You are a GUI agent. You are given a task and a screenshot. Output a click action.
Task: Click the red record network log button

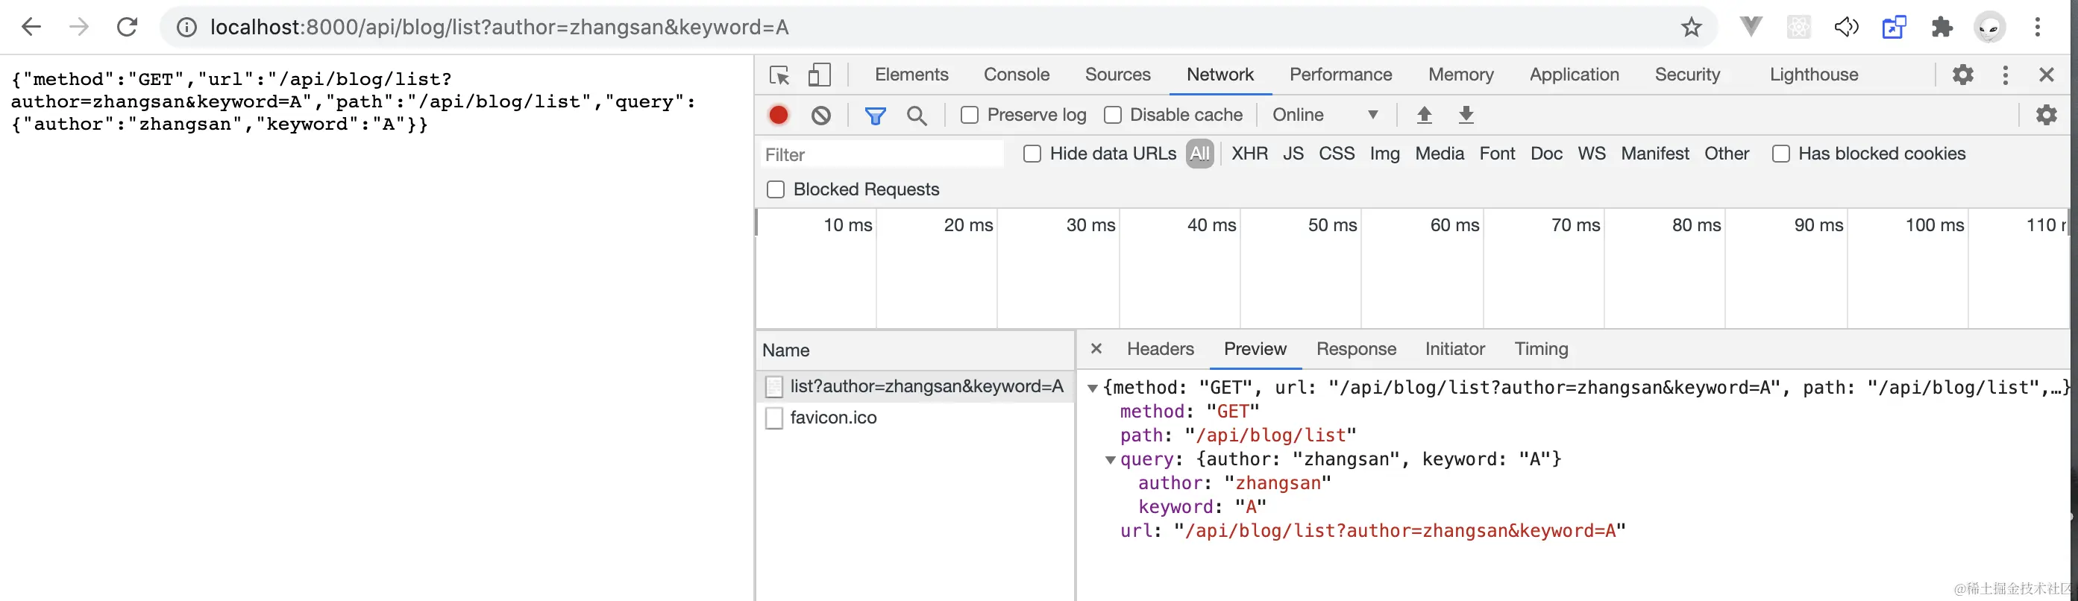(779, 116)
